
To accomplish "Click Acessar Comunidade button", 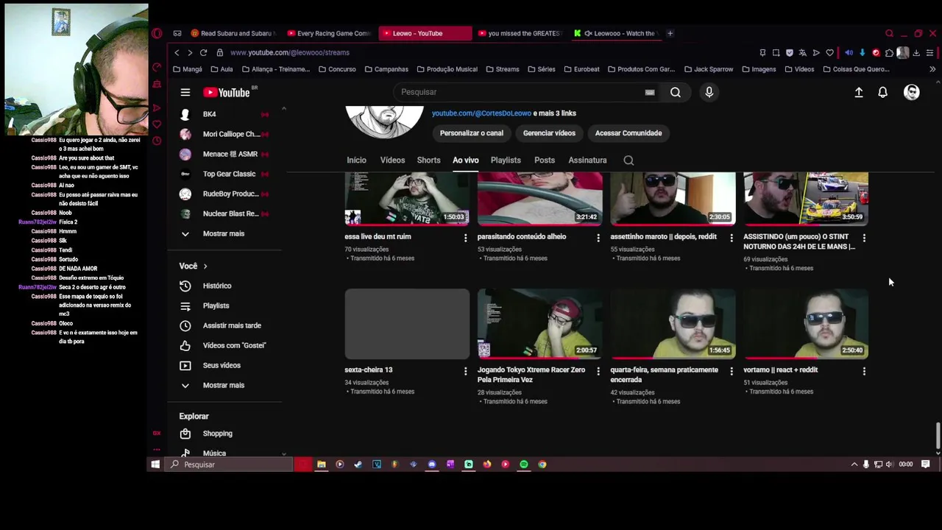I will tap(628, 133).
